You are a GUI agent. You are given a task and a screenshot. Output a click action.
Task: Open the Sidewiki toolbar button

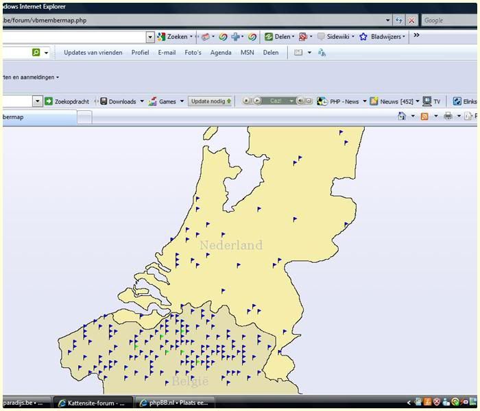point(335,37)
